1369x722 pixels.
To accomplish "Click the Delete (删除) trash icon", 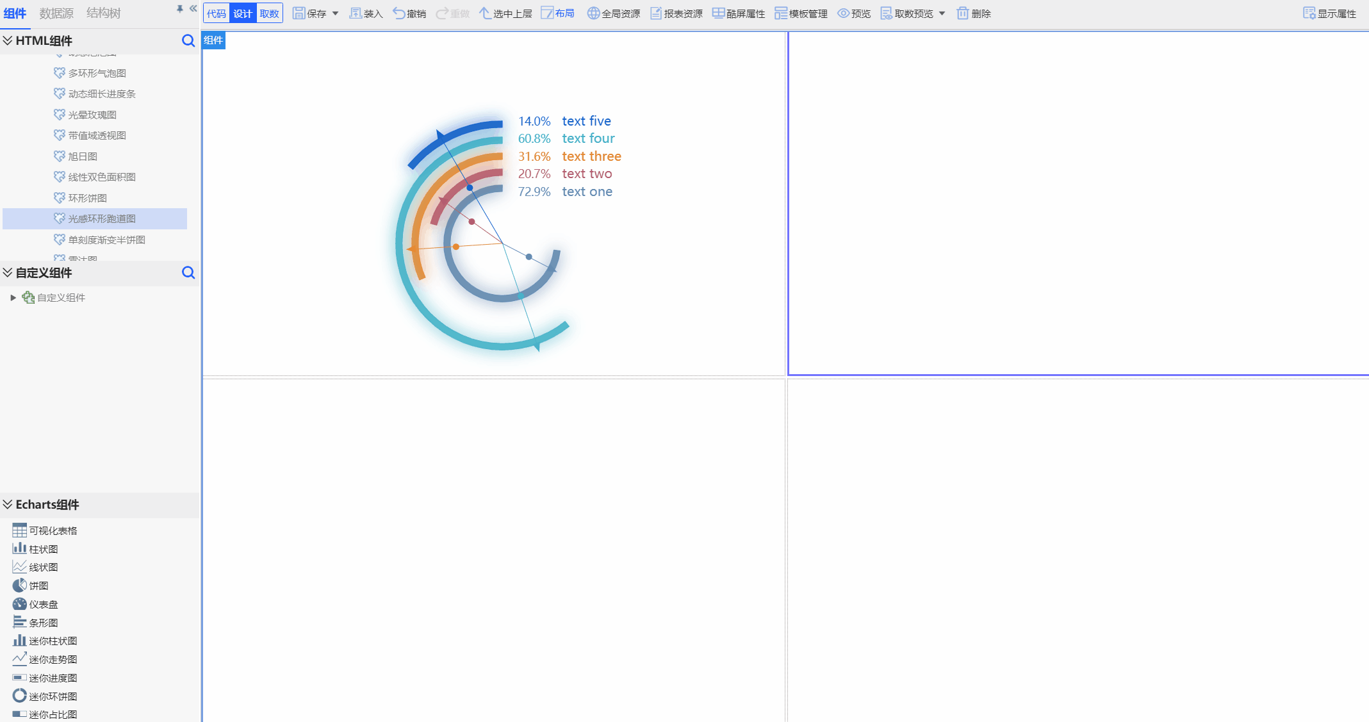I will click(962, 13).
